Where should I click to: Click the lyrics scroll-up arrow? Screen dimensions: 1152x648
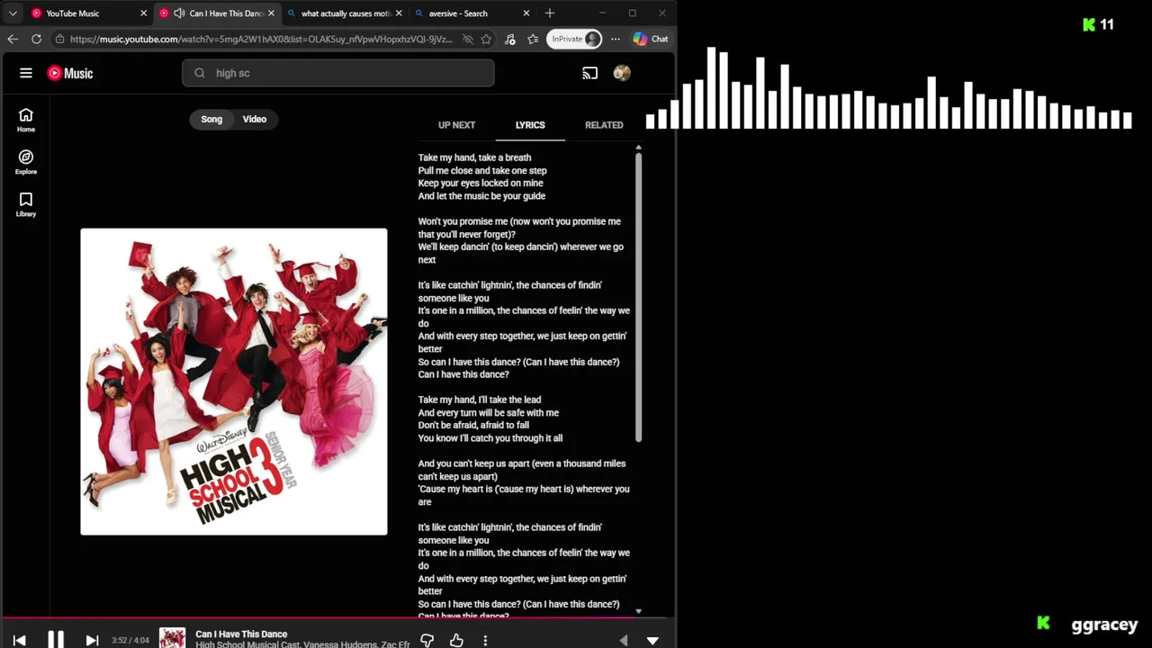point(638,147)
